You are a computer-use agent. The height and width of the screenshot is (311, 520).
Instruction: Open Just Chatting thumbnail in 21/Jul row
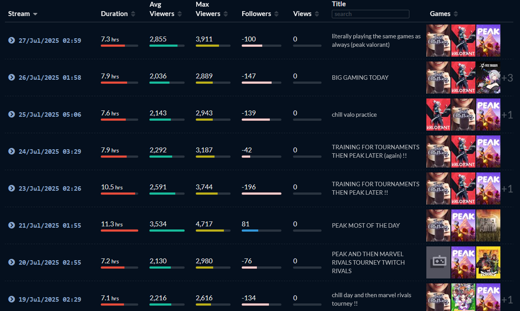(438, 225)
